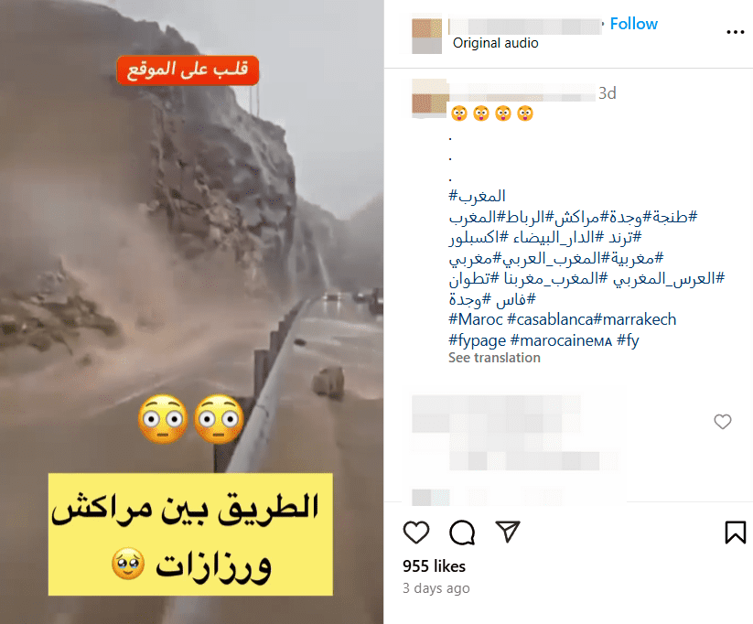Open the Original audio link
This screenshot has height=624, width=753.
tap(496, 43)
